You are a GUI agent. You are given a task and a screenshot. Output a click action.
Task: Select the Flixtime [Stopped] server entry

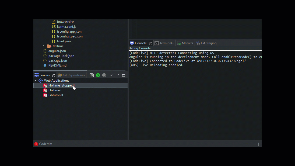pyautogui.click(x=61, y=85)
